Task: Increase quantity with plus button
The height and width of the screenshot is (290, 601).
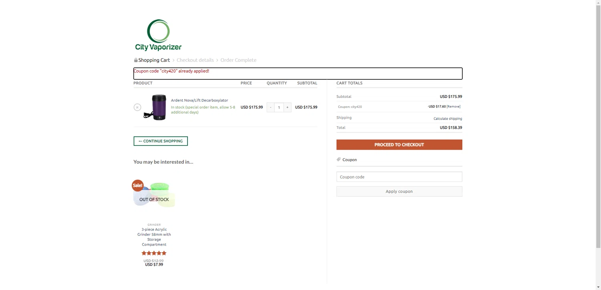Action: click(x=287, y=107)
